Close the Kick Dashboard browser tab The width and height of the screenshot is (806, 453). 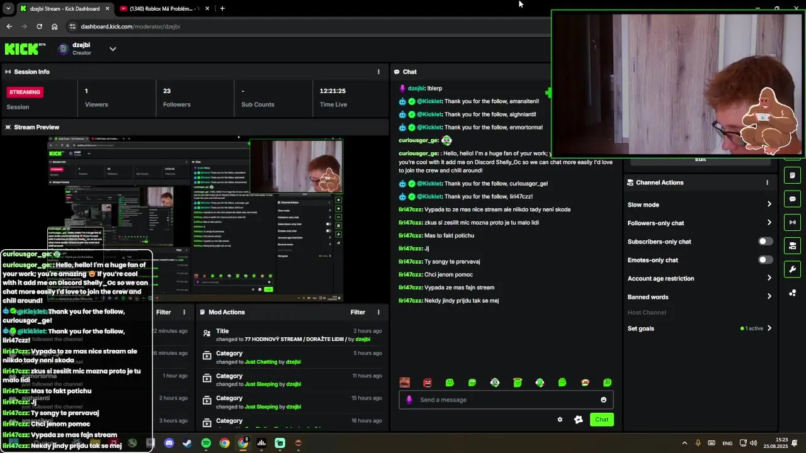107,9
